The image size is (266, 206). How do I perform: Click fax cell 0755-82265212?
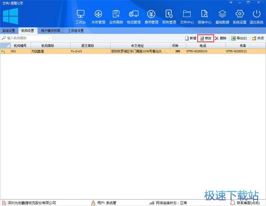click(x=245, y=51)
